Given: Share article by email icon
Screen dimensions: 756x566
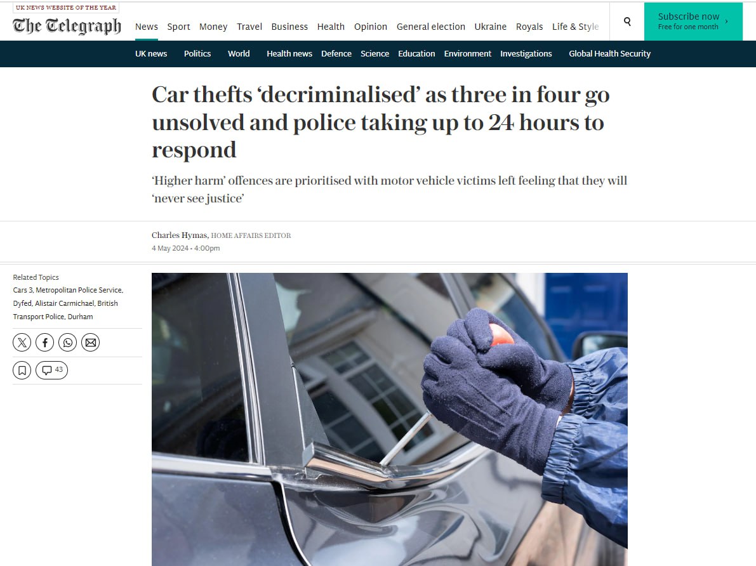Looking at the screenshot, I should 91,343.
